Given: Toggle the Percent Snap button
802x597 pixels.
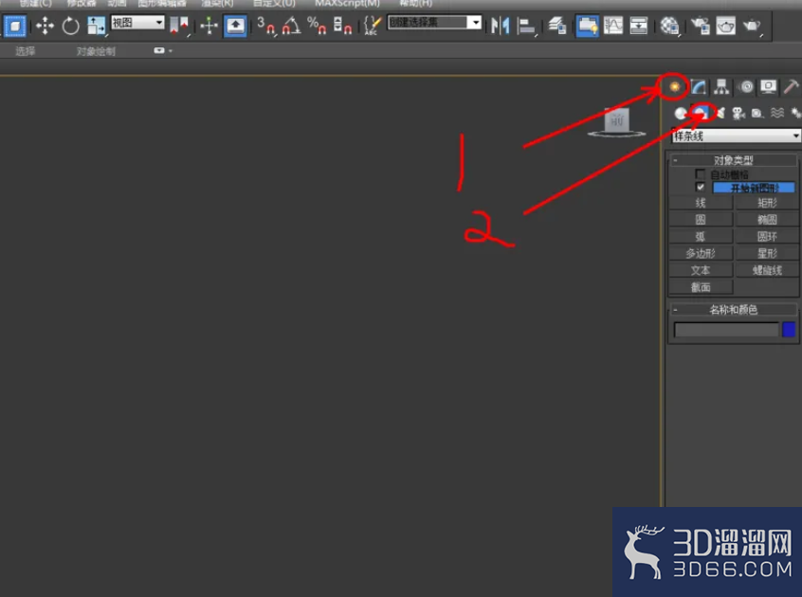Looking at the screenshot, I should click(x=317, y=26).
